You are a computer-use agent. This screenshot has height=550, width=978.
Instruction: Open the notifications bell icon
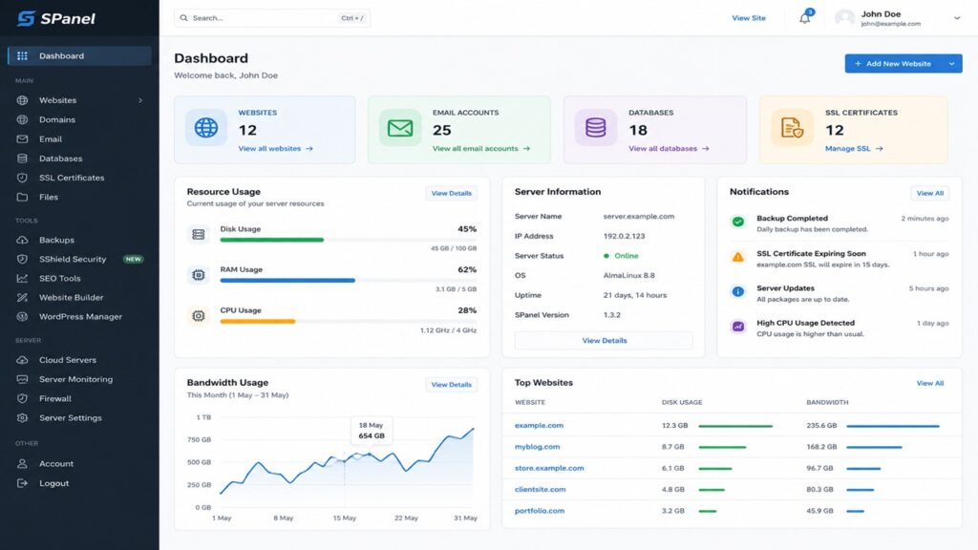tap(805, 18)
